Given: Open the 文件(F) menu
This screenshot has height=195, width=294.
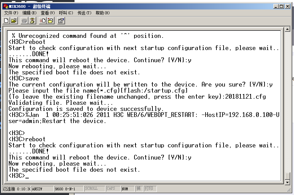Looking at the screenshot, I should pyautogui.click(x=11, y=13).
